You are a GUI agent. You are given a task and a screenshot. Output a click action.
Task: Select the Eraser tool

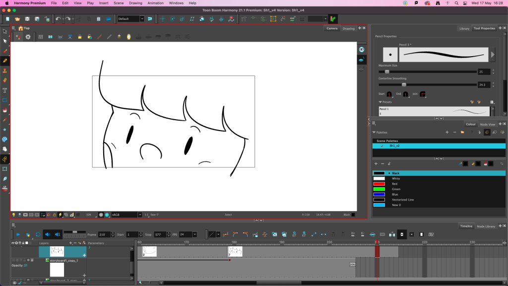[x=5, y=79]
